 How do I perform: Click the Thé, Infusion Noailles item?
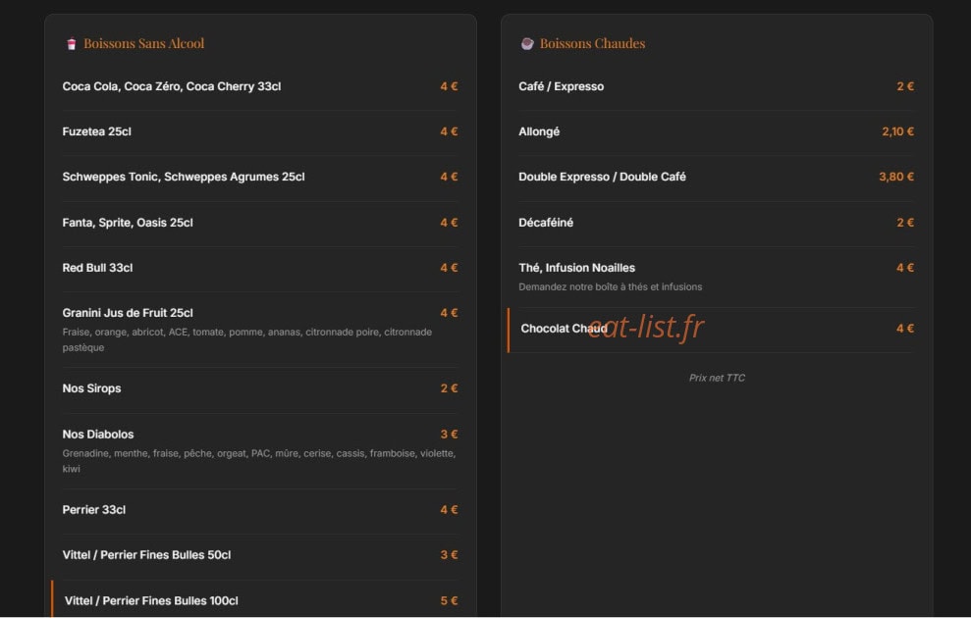(x=717, y=277)
